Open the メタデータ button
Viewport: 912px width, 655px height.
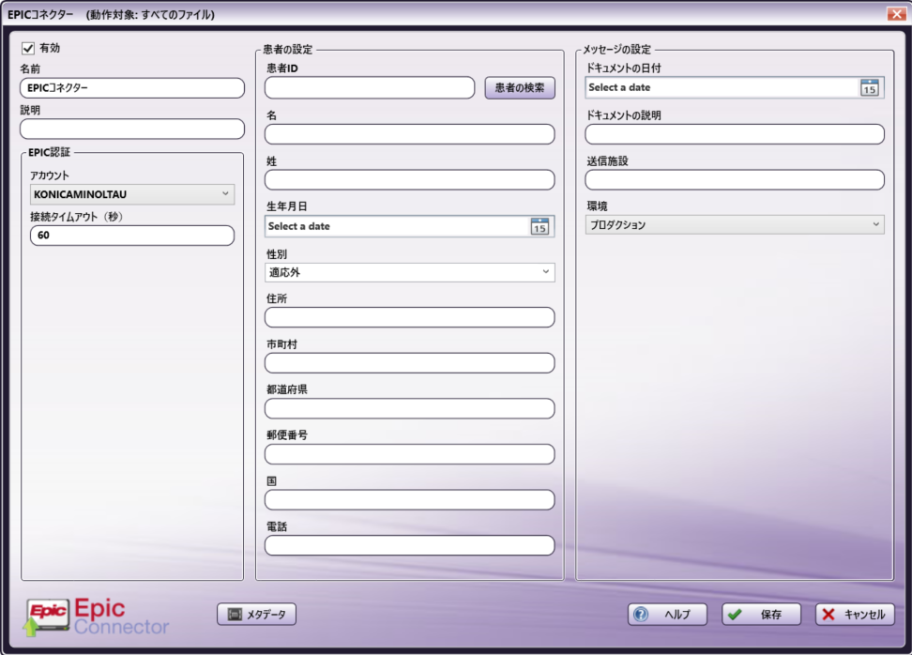(256, 615)
